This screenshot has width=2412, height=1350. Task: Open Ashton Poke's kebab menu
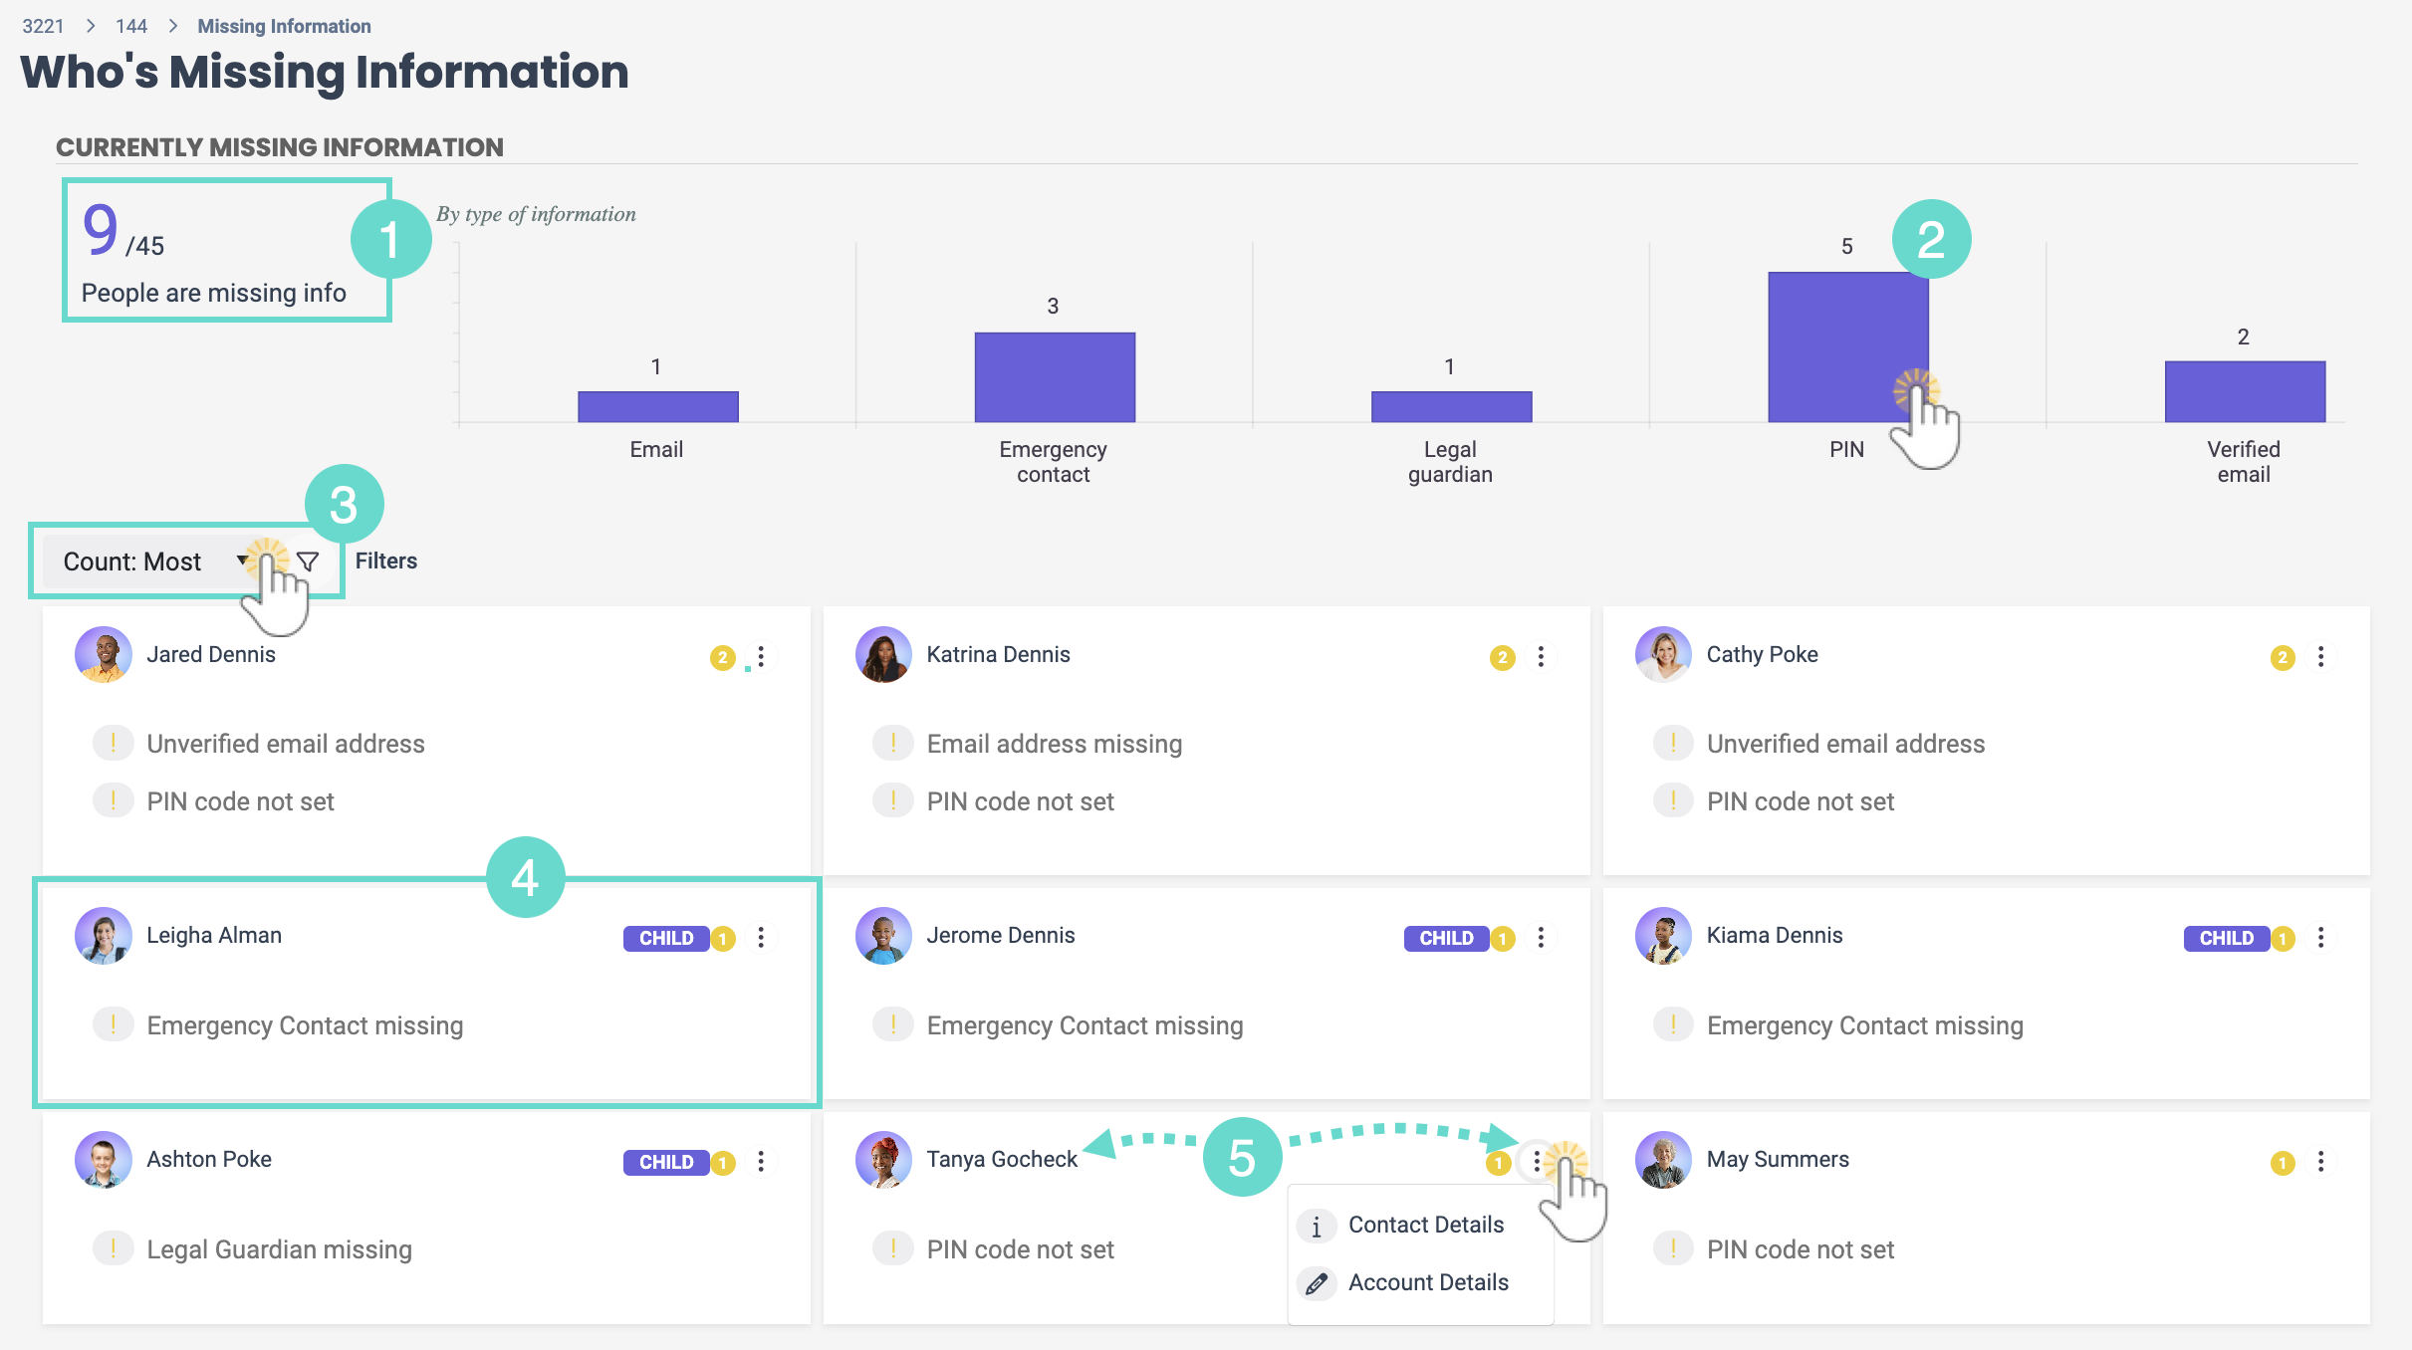pos(761,1162)
